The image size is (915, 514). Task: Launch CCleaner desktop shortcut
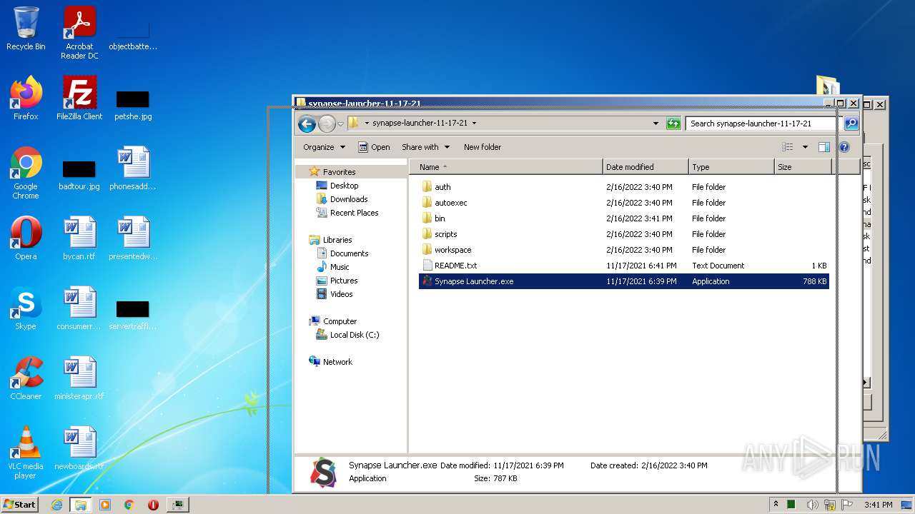coord(26,378)
